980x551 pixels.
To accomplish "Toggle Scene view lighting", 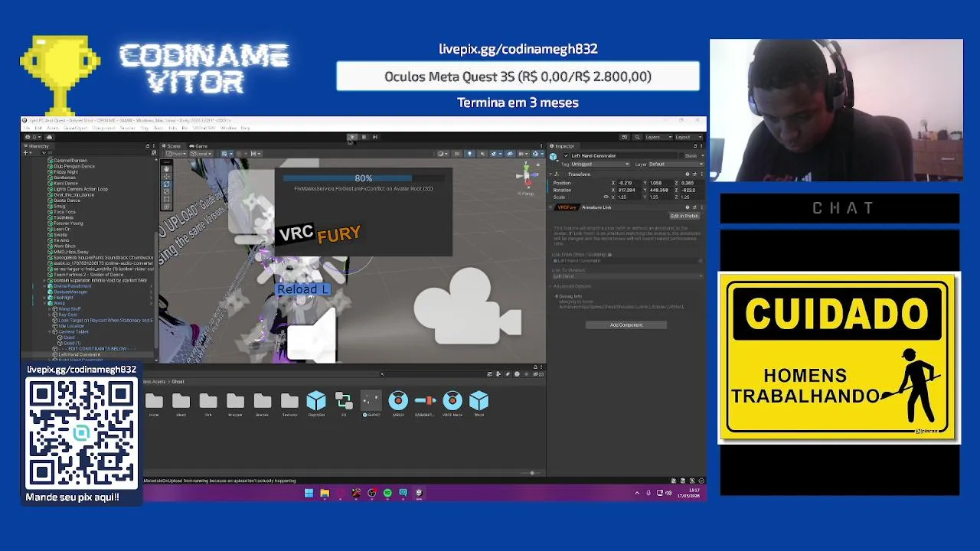I will click(469, 154).
